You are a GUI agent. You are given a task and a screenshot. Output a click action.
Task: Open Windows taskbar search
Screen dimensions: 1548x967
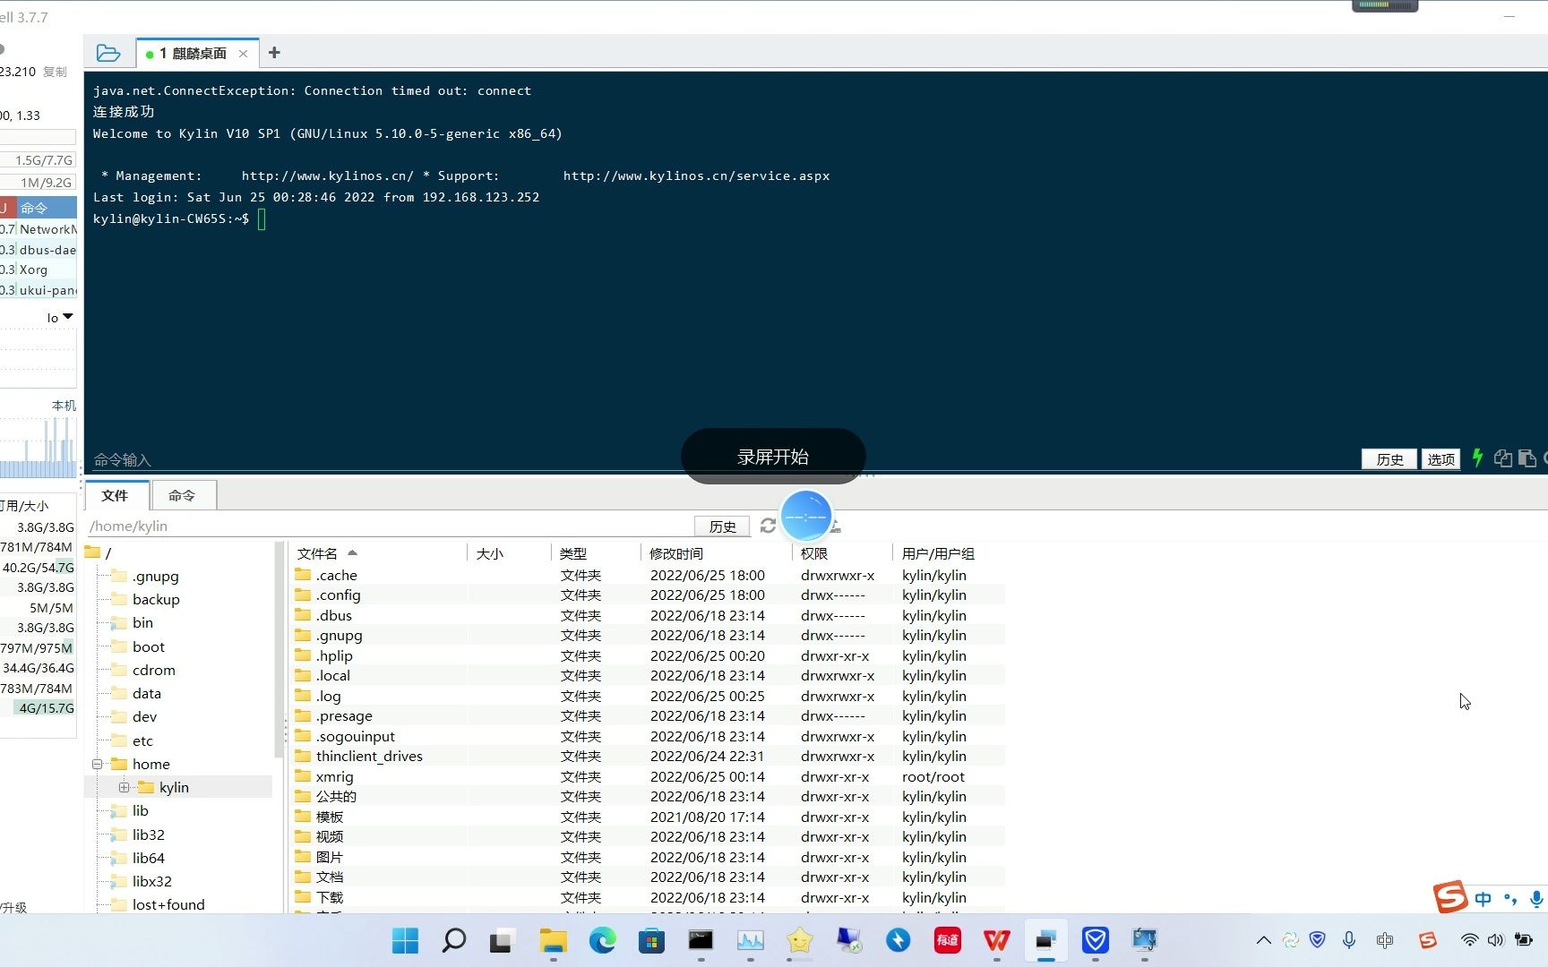(x=454, y=940)
